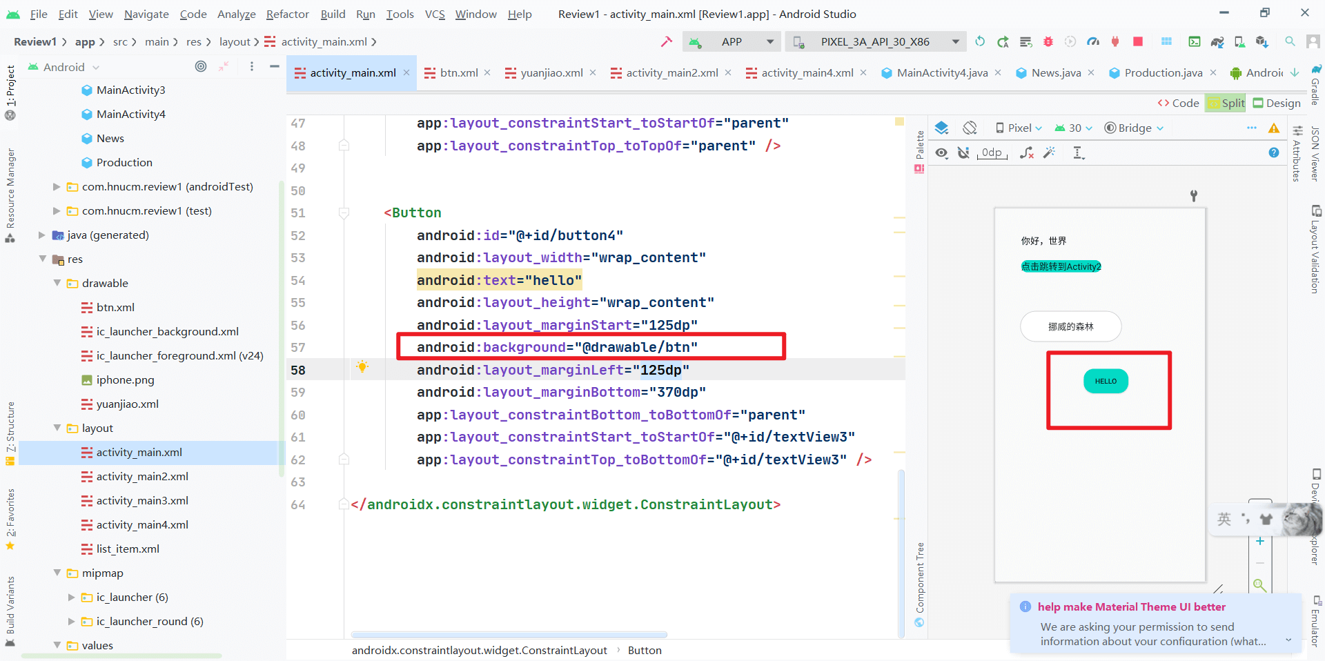1325x661 pixels.
Task: Click the 0dp default margins field
Action: pyautogui.click(x=992, y=152)
